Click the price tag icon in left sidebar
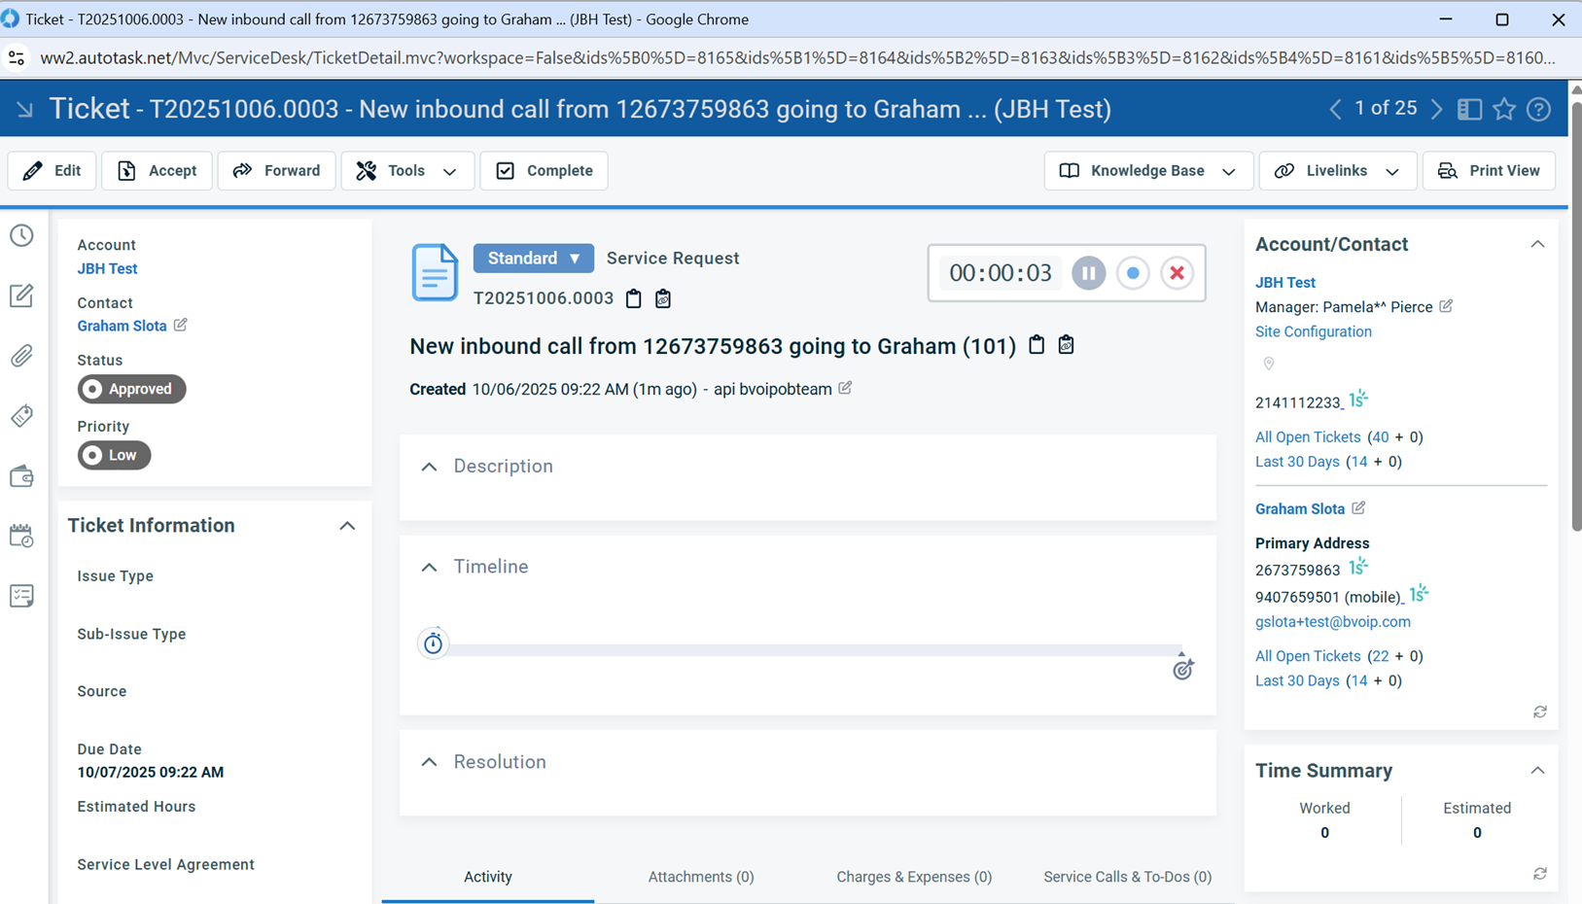The width and height of the screenshot is (1582, 904). pyautogui.click(x=21, y=416)
